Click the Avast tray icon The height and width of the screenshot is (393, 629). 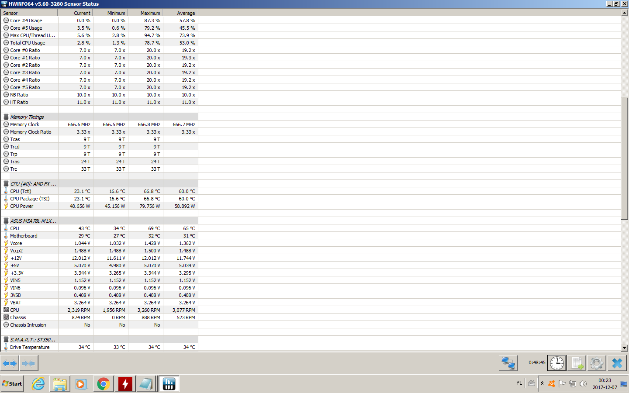click(552, 383)
